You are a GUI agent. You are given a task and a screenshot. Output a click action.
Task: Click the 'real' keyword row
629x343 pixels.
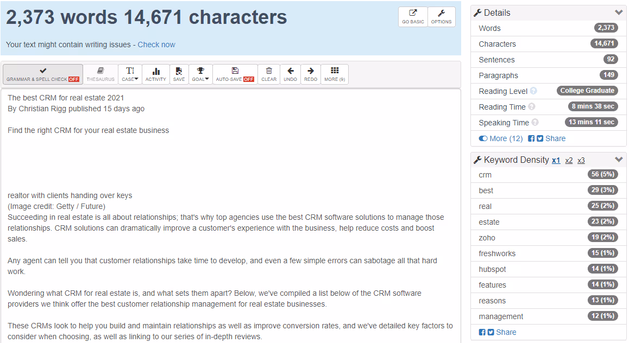pos(549,206)
